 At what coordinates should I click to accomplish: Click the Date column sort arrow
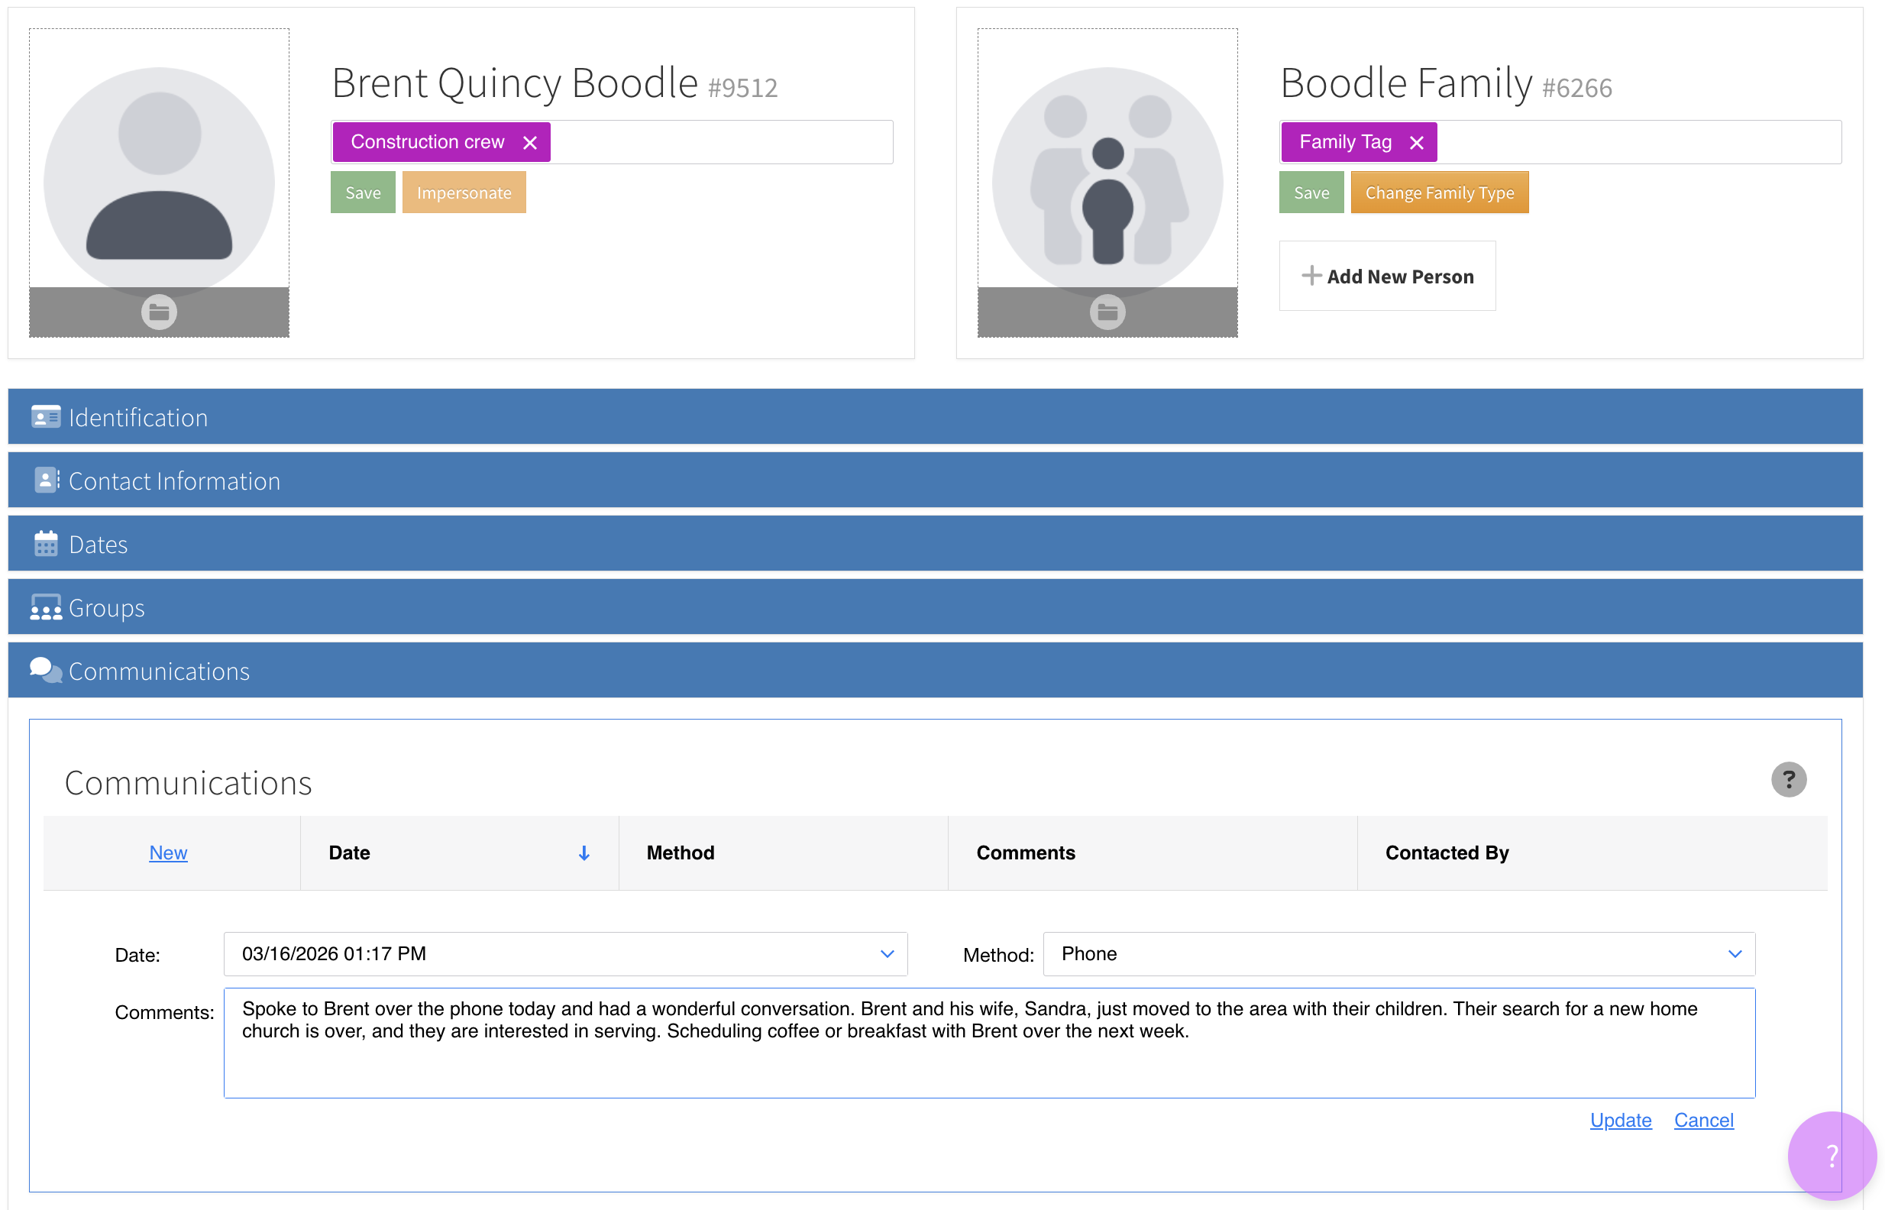coord(584,853)
